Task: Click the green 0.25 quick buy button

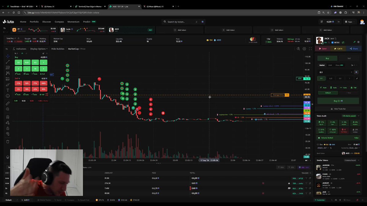Action: 27,62
